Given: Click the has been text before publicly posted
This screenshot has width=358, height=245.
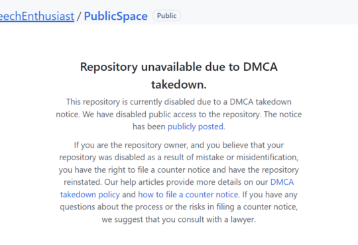Looking at the screenshot, I should point(149,126).
